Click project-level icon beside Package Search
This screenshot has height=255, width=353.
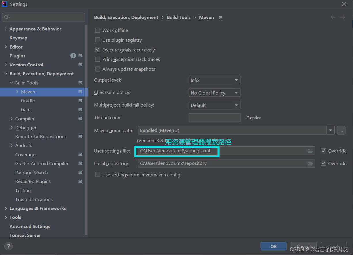point(80,172)
